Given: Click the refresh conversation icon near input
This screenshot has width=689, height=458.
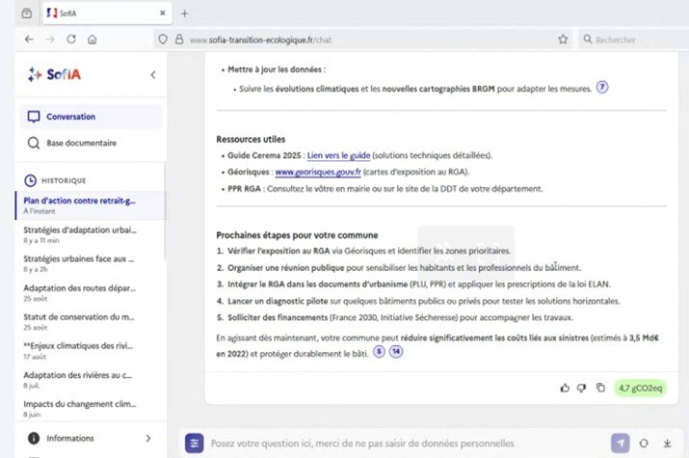Looking at the screenshot, I should [644, 444].
